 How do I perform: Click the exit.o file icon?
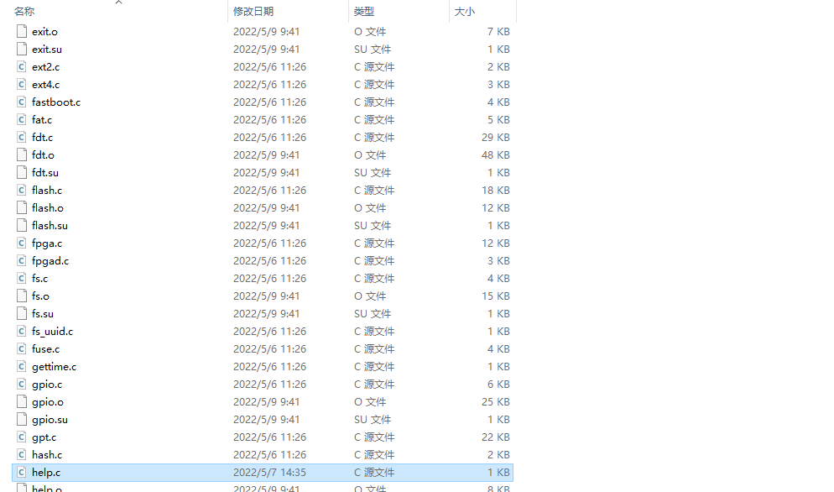(x=21, y=31)
